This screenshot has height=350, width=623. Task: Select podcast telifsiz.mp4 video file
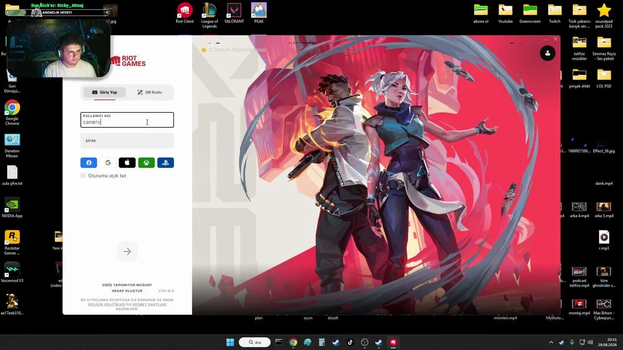click(x=579, y=277)
